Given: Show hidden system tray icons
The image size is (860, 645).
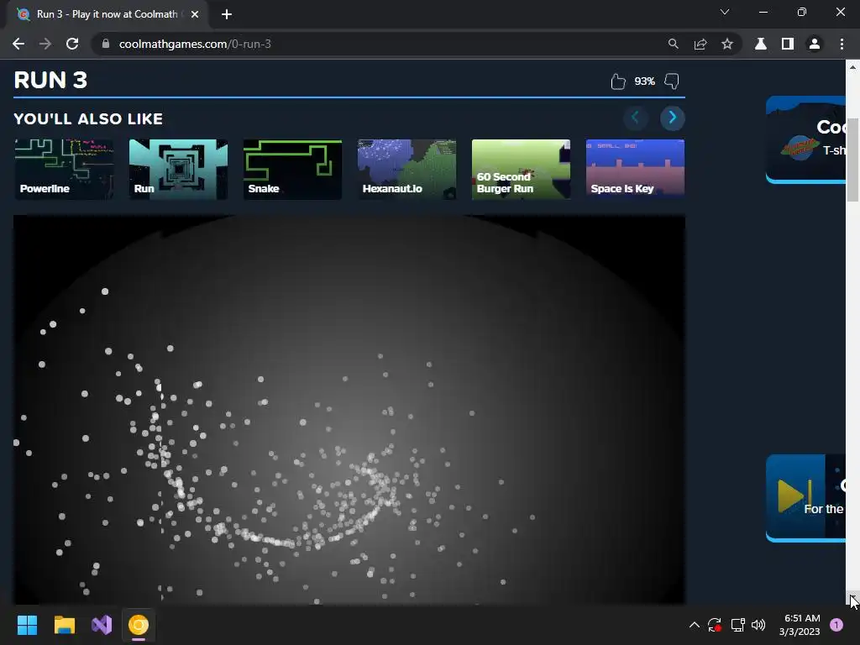Looking at the screenshot, I should 694,625.
